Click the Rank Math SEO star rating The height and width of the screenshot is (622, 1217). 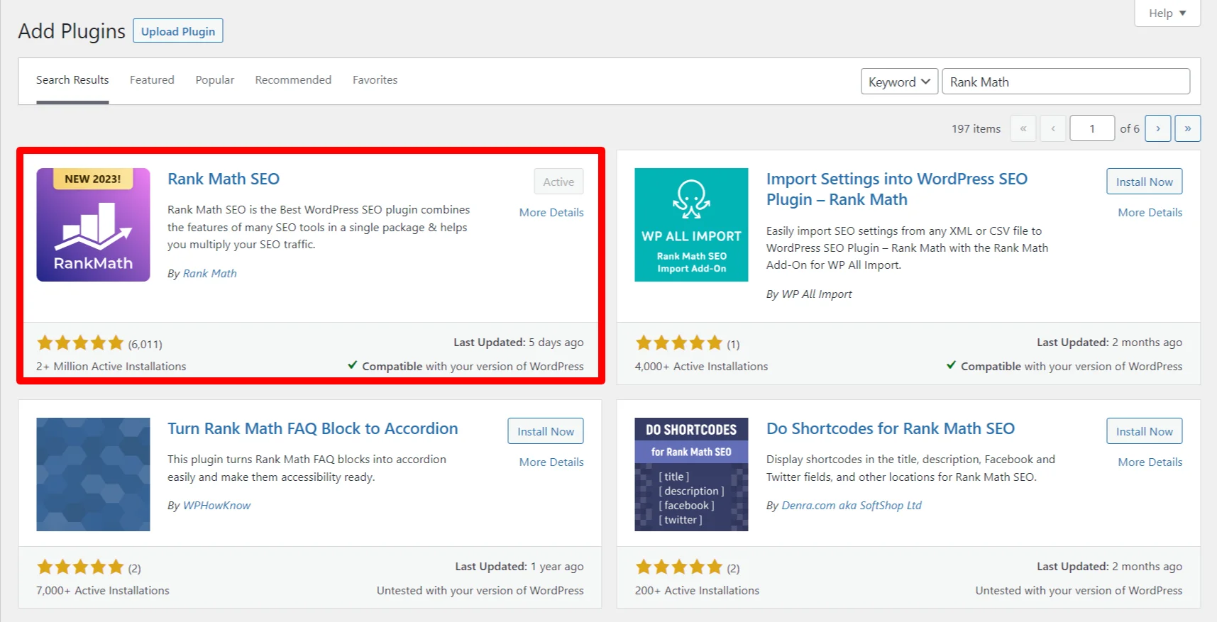pyautogui.click(x=80, y=343)
